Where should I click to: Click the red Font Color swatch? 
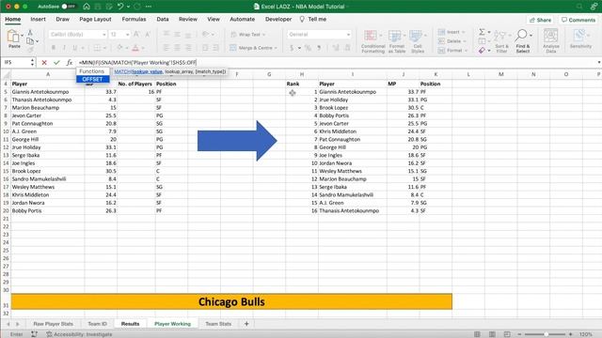[135, 48]
